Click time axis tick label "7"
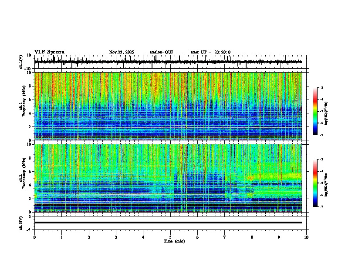The height and width of the screenshot is (266, 345). click(225, 237)
